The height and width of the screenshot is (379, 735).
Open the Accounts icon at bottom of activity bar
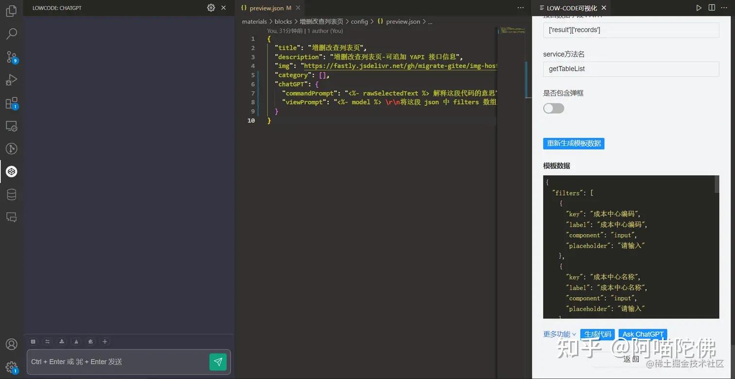click(x=11, y=345)
